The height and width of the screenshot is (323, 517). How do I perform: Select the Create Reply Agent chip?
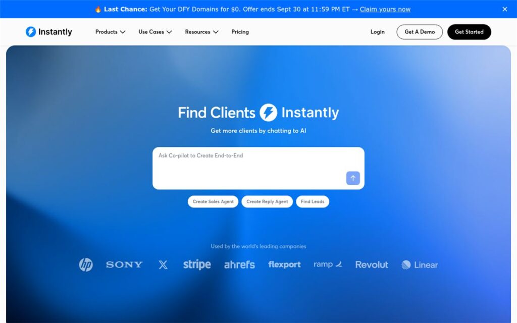[267, 202]
